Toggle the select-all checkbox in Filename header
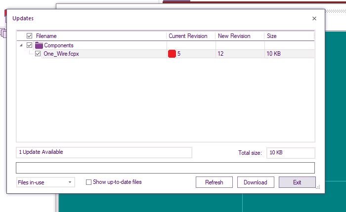 tap(29, 36)
